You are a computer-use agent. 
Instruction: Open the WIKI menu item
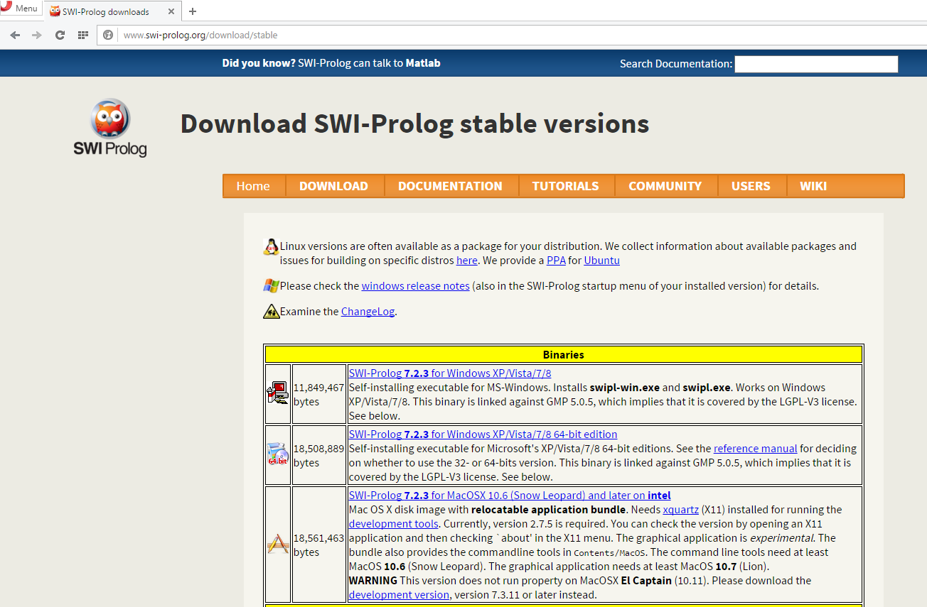(x=813, y=186)
